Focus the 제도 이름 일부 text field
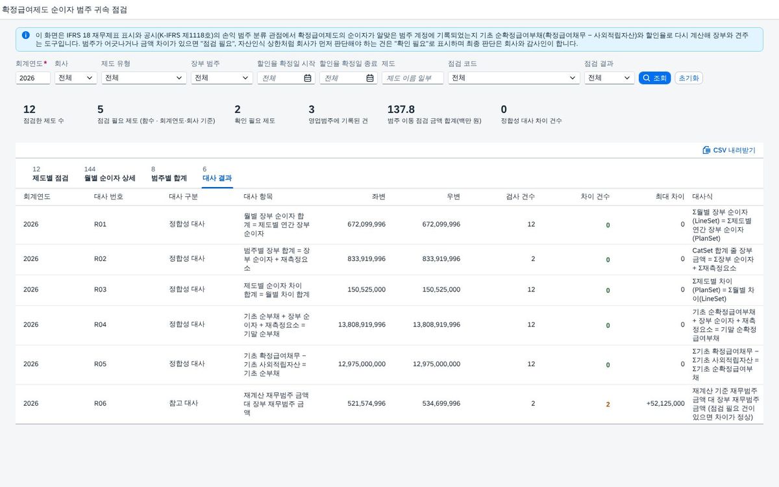This screenshot has height=487, width=779. tap(413, 78)
